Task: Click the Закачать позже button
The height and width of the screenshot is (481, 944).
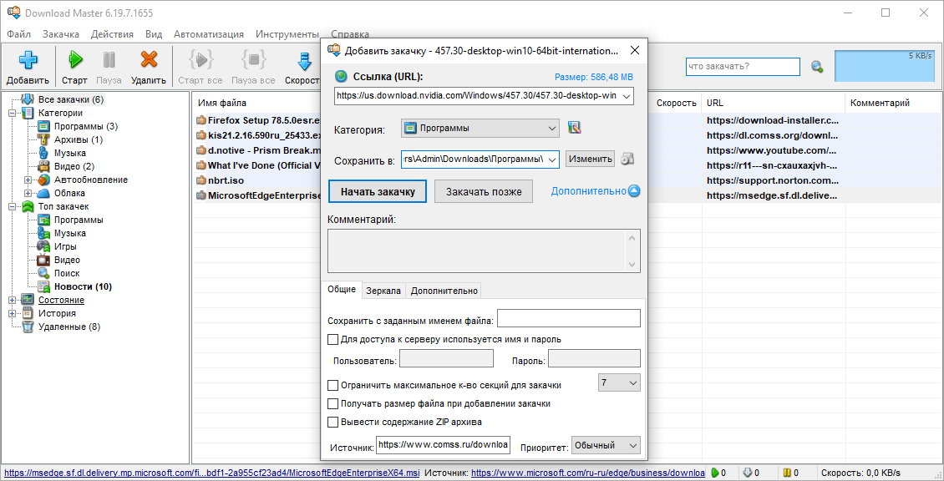Action: [x=483, y=191]
